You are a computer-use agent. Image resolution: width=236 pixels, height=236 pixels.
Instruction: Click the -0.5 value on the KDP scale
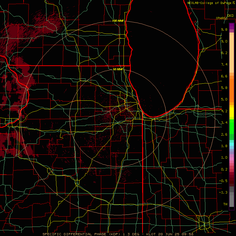click(223, 181)
